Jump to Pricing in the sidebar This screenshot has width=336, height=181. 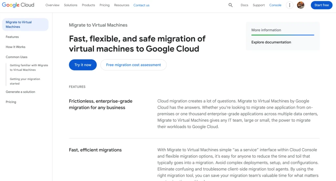point(11,102)
